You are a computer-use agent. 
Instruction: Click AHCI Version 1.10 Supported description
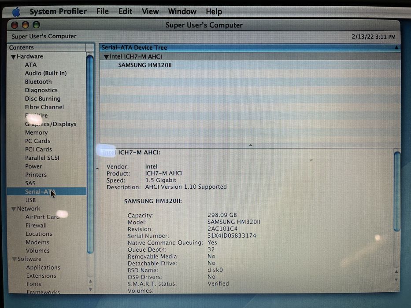tap(186, 187)
